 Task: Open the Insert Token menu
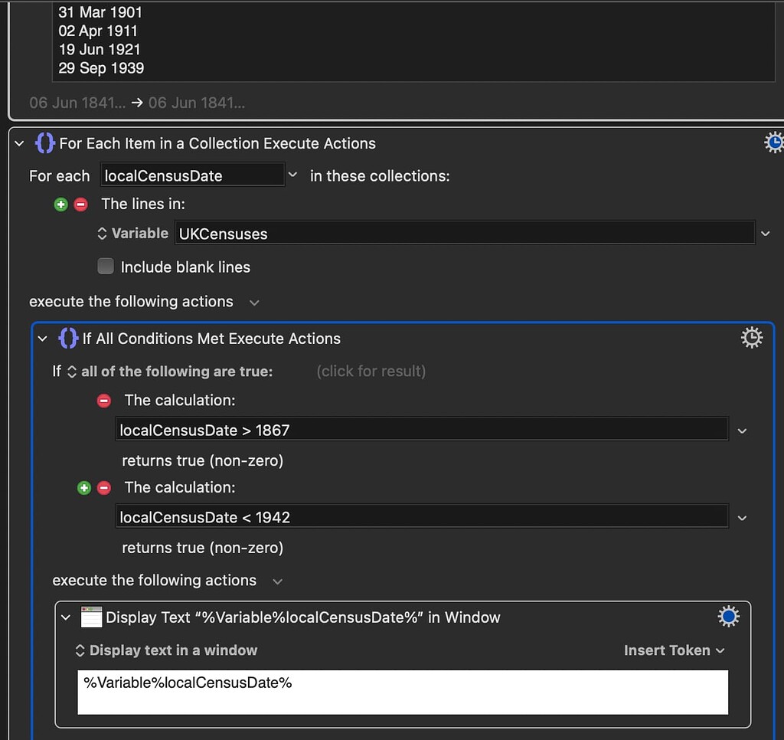click(x=674, y=650)
